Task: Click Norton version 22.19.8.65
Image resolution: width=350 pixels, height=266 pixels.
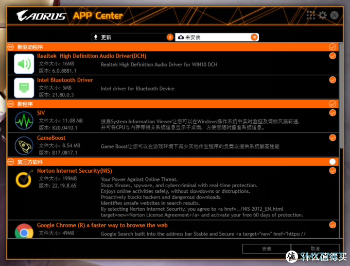Action: tap(64, 186)
